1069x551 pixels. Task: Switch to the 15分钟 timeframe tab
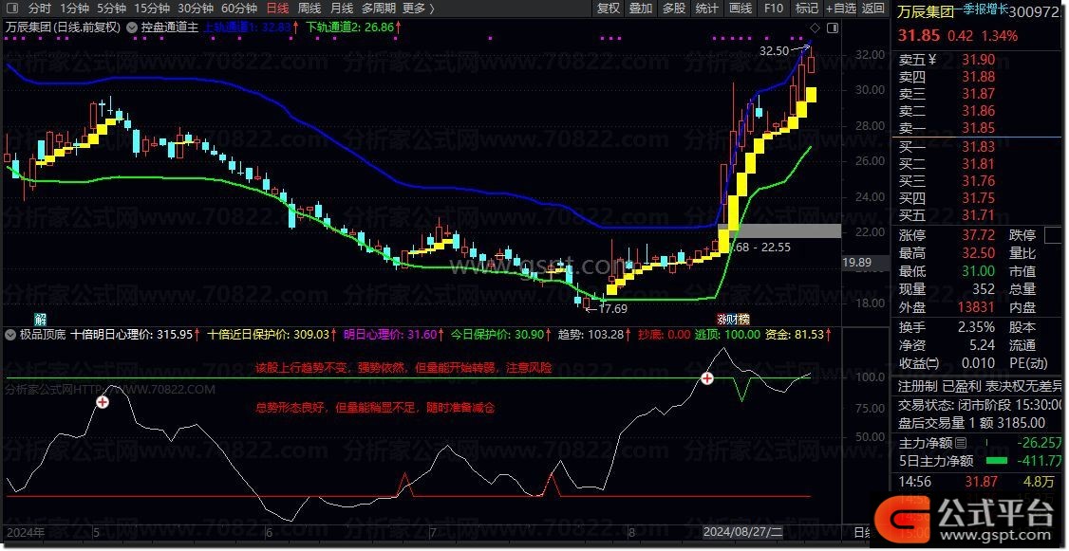(151, 9)
